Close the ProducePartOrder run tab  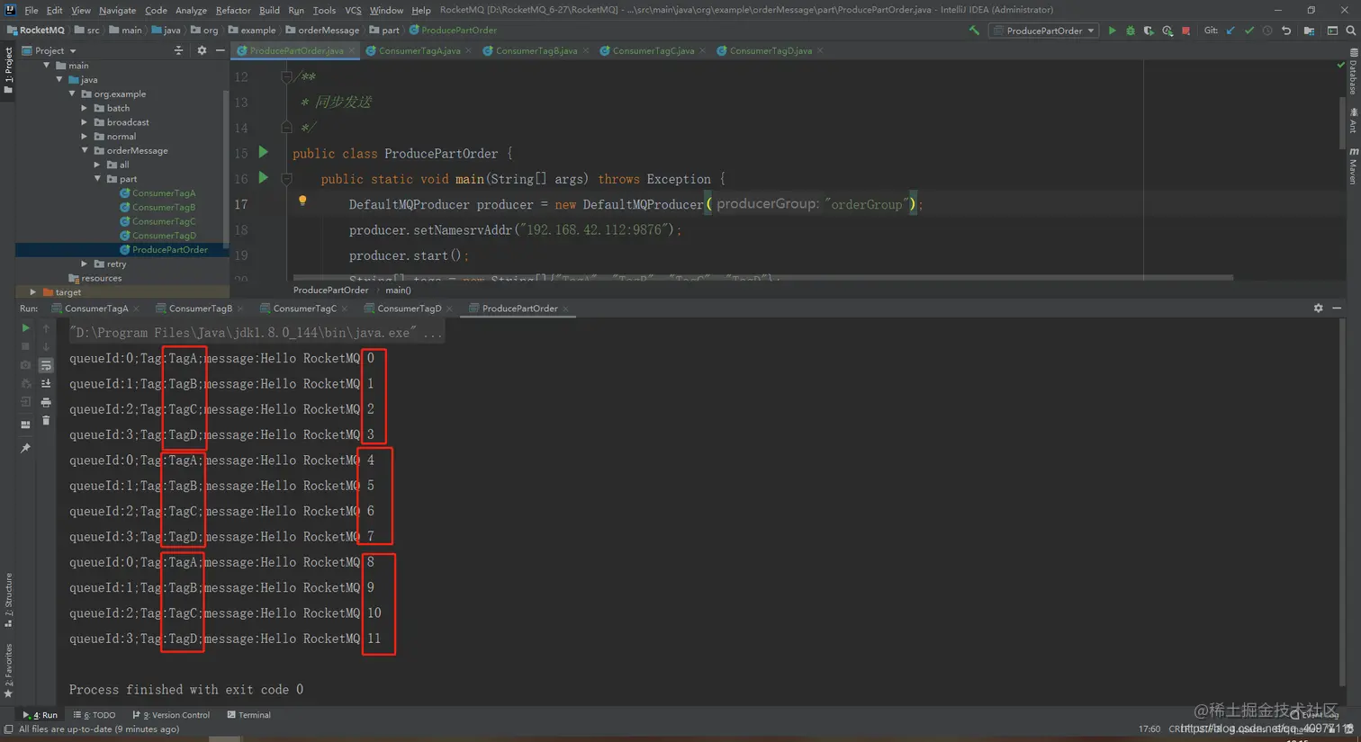[x=566, y=308]
